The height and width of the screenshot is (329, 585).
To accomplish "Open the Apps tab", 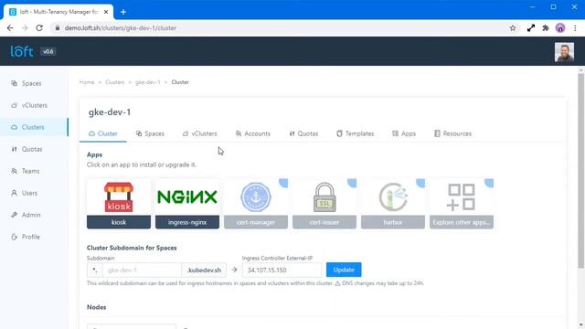I will click(404, 133).
